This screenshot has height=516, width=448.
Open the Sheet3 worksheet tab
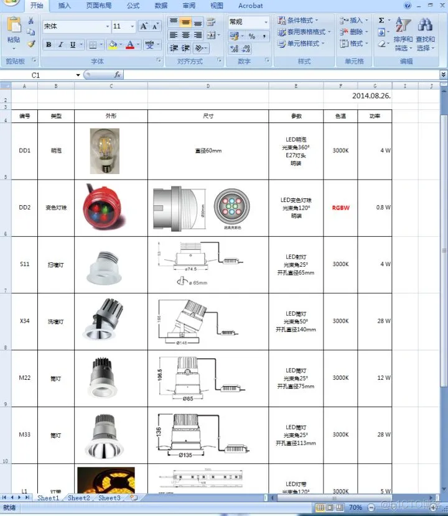click(x=110, y=498)
